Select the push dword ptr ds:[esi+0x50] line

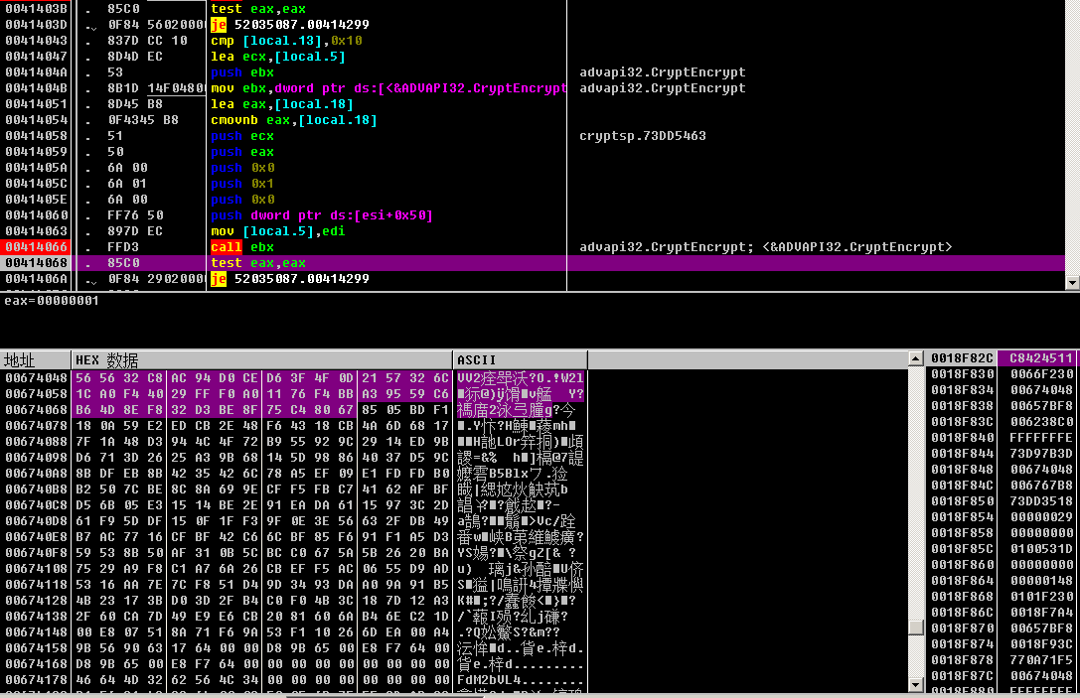tap(321, 215)
